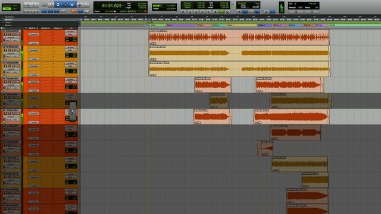This screenshot has height=214, width=381.
Task: Toggle the Conductor tempo ruler button
Action: pyautogui.click(x=257, y=12)
